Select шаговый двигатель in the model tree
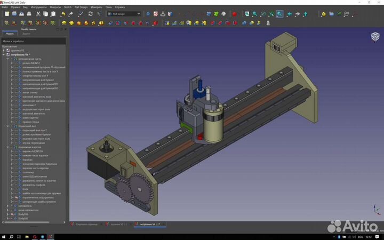 pyautogui.click(x=35, y=113)
